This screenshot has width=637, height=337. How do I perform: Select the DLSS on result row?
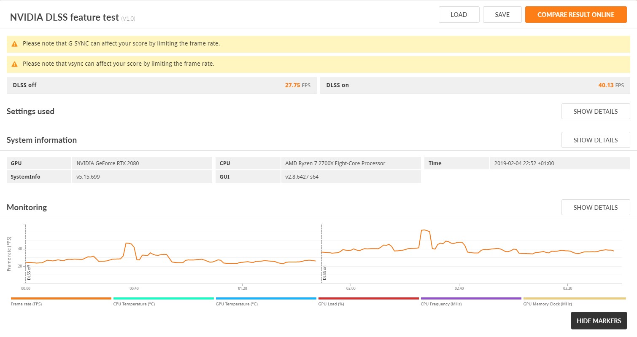tap(475, 85)
